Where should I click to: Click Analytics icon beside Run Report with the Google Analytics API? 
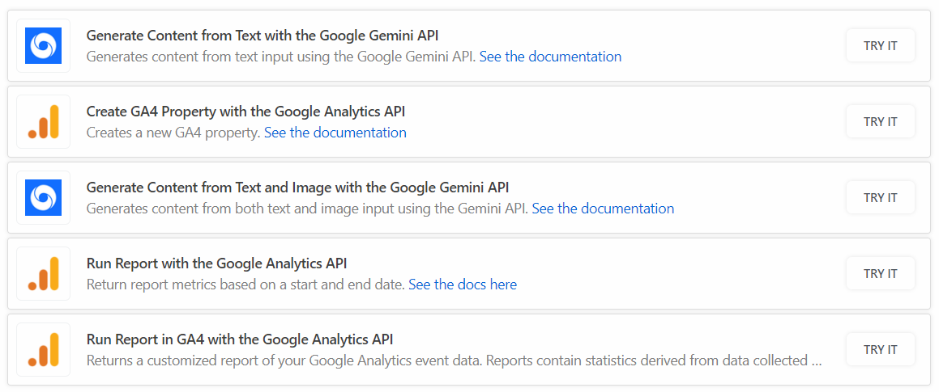pos(43,274)
